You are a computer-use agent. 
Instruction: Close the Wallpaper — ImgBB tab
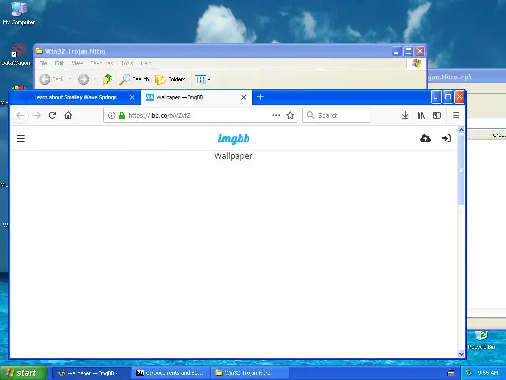tap(244, 97)
